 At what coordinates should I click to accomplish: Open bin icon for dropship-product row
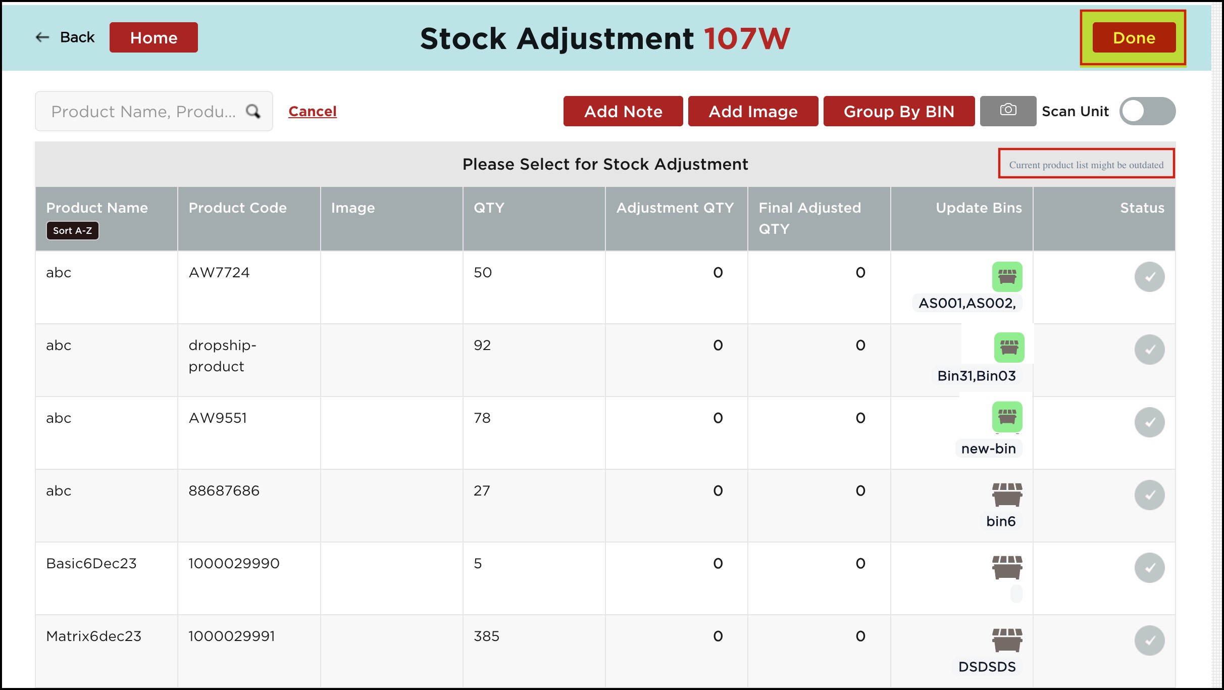(x=1008, y=348)
